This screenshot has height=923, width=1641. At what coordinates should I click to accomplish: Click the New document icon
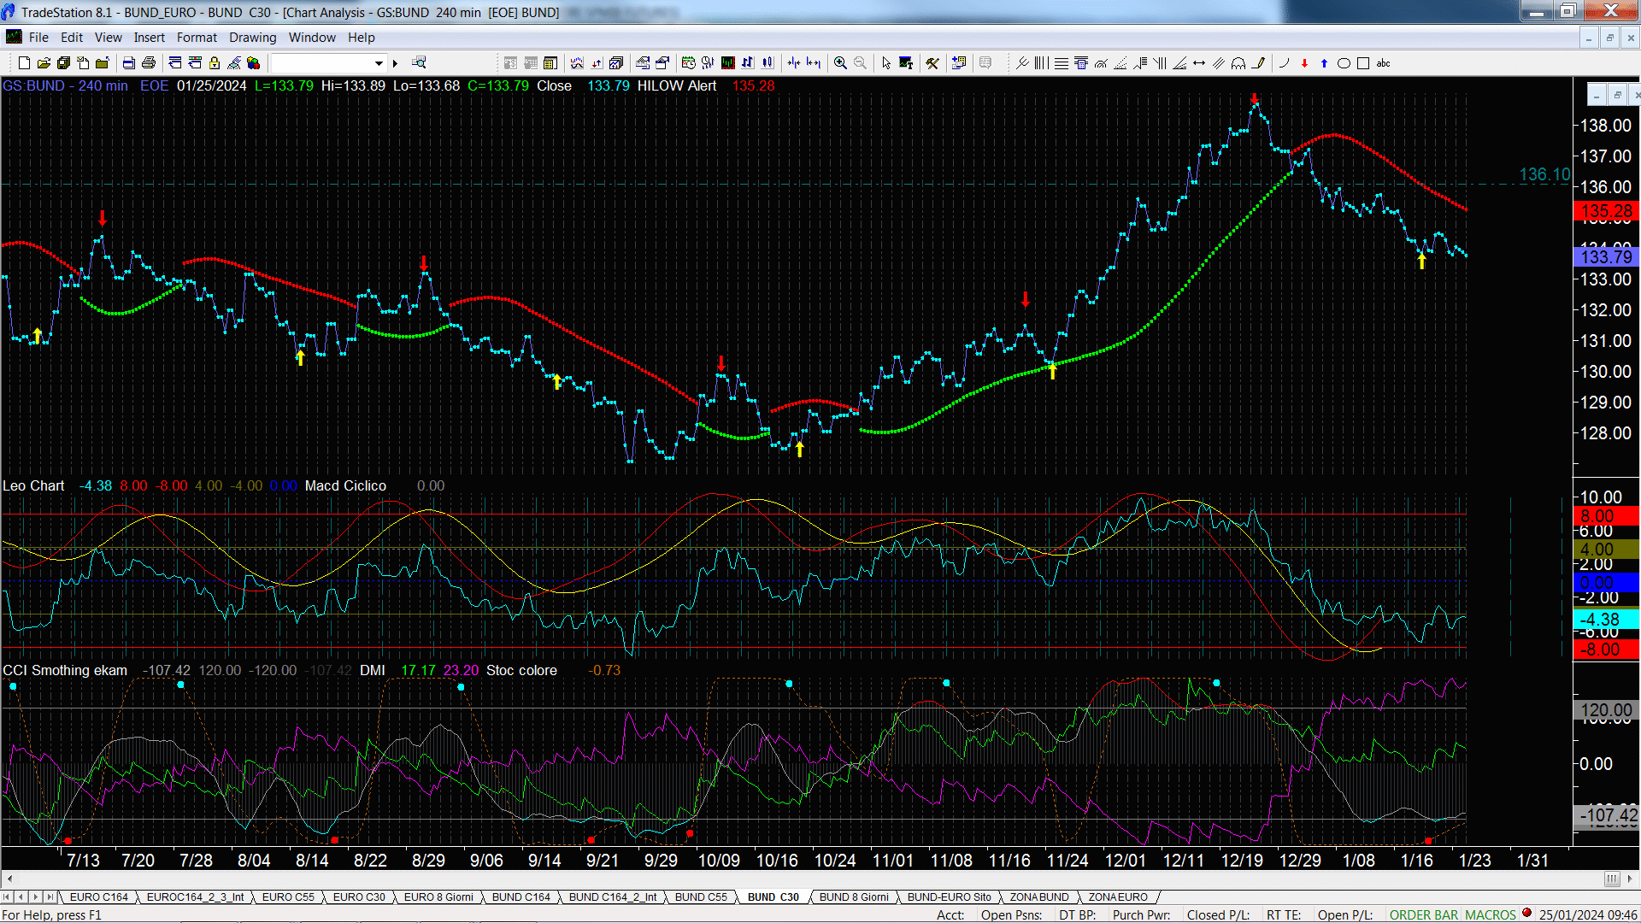tap(24, 63)
